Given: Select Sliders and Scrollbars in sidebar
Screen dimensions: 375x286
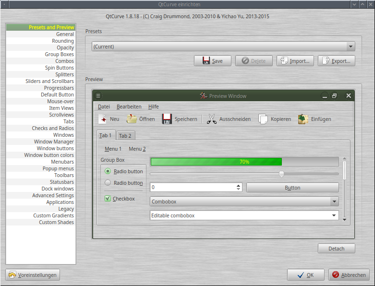Looking at the screenshot, I should pyautogui.click(x=41, y=81).
